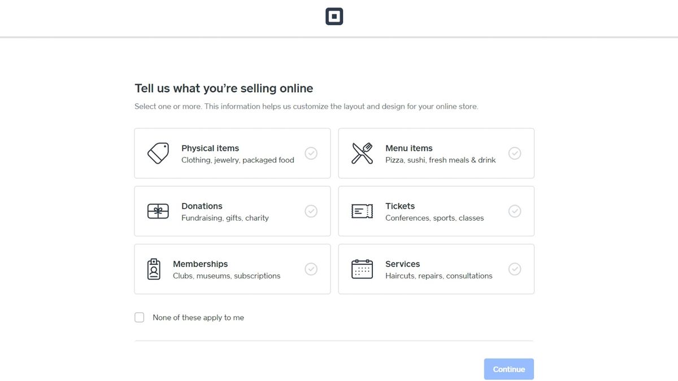Screen dimensions: 678x381
Task: Mark the Tickets checkmark circle
Action: 515,211
